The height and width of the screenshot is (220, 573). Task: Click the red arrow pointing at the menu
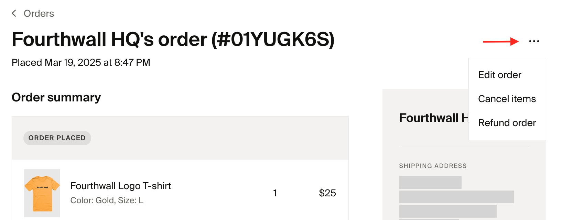pos(501,41)
